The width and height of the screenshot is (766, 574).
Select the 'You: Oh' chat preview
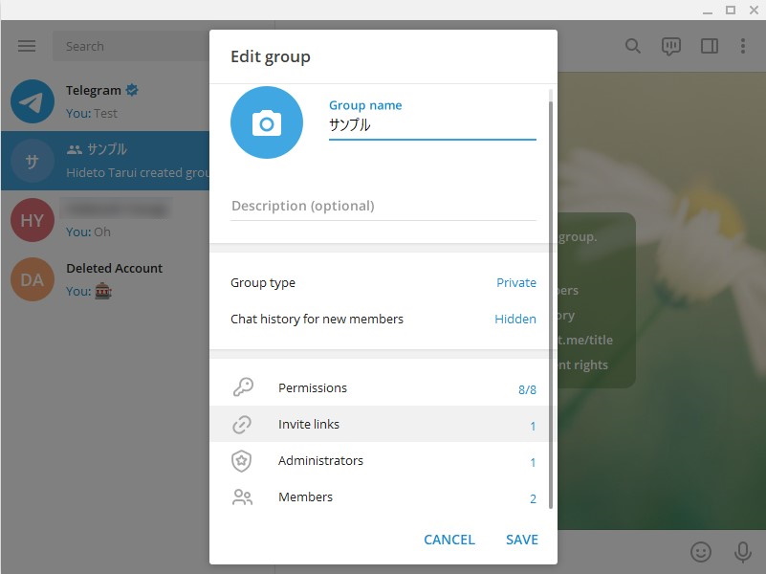click(x=88, y=232)
